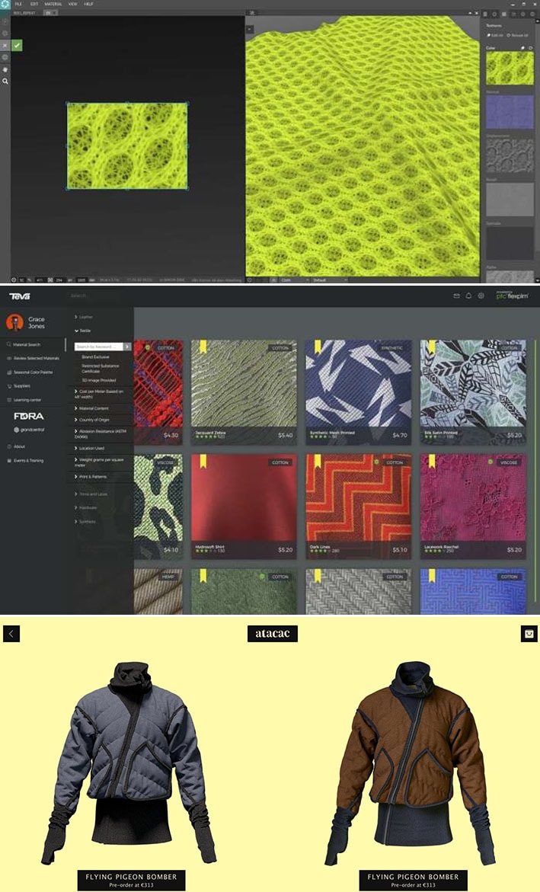Click the yellow mesh crop image in 2D view
This screenshot has width=540, height=892.
click(x=127, y=145)
